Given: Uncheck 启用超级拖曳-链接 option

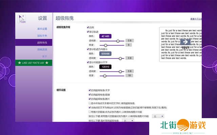Looking at the screenshot, I should pos(89,95).
